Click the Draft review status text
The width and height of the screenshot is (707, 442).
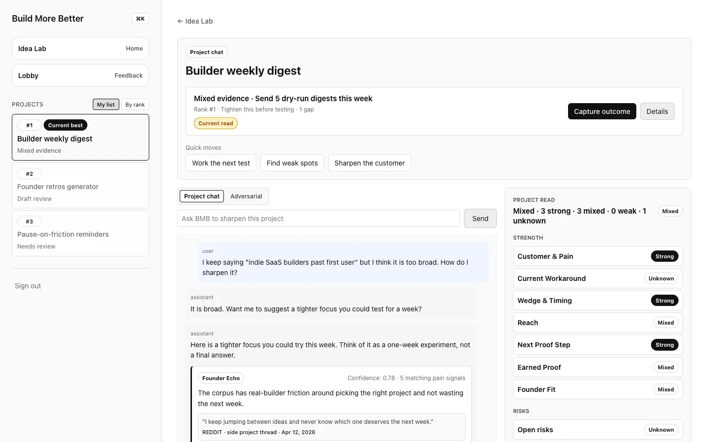pyautogui.click(x=34, y=199)
